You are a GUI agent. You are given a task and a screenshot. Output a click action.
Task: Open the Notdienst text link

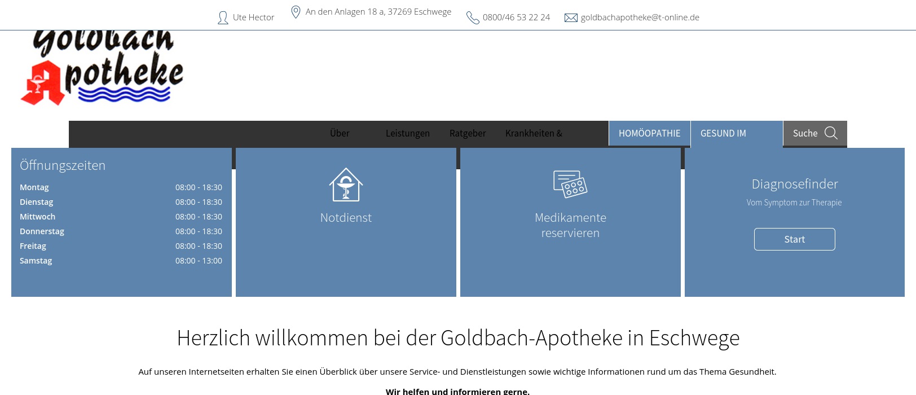[x=346, y=218]
